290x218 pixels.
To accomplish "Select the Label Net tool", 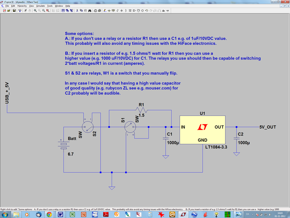I will point(113,11).
